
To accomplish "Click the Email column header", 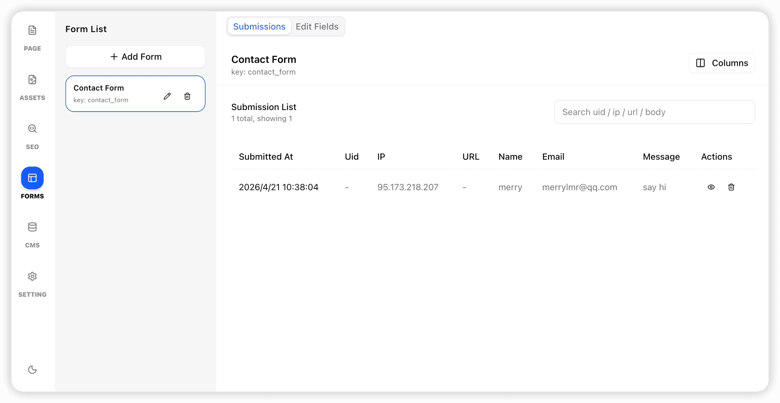I will (x=553, y=157).
